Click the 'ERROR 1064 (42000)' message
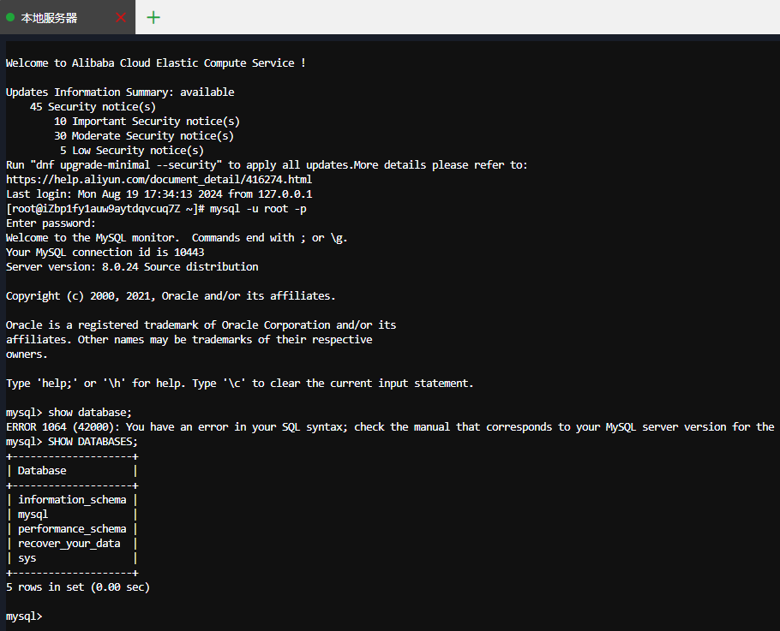This screenshot has height=631, width=780. click(390, 426)
